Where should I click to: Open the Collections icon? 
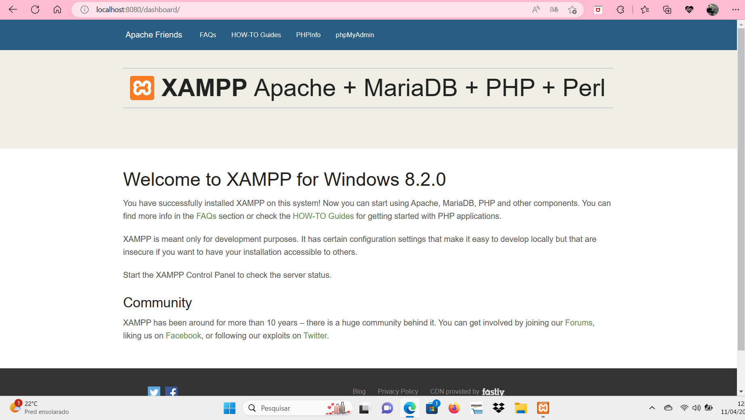coord(667,10)
